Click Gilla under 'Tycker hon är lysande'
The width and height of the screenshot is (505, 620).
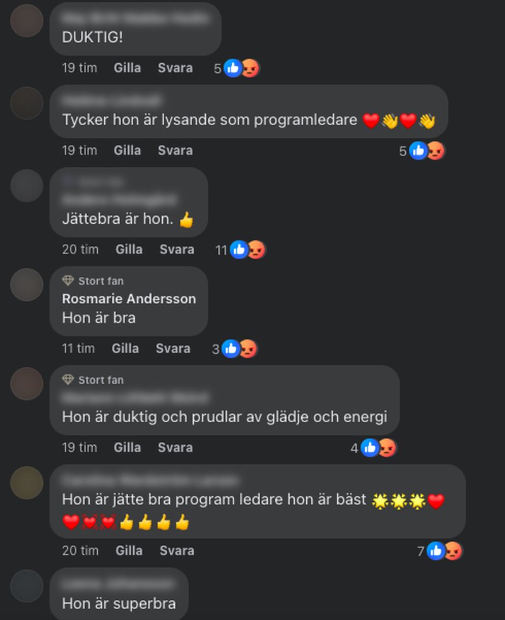coord(127,150)
